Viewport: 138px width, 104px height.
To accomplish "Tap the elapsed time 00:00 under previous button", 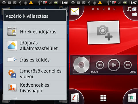I will 95,72.
